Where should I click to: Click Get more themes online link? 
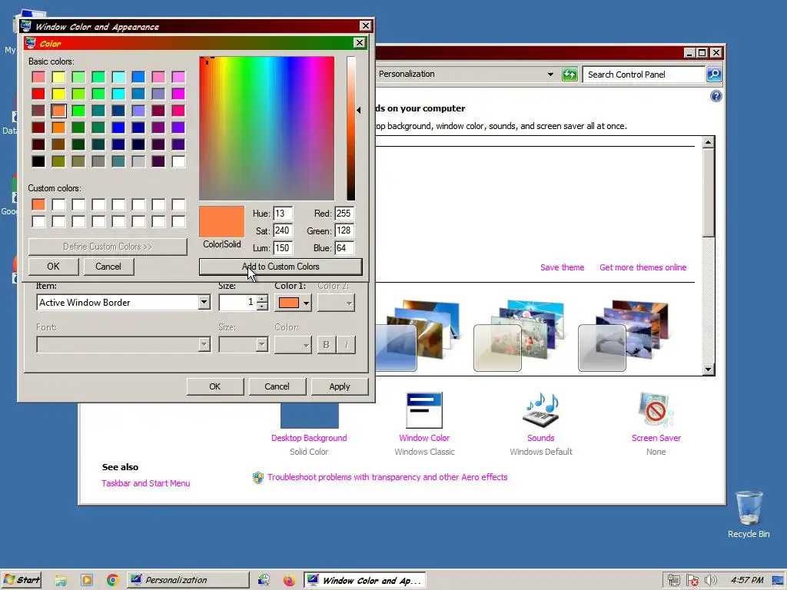click(643, 267)
